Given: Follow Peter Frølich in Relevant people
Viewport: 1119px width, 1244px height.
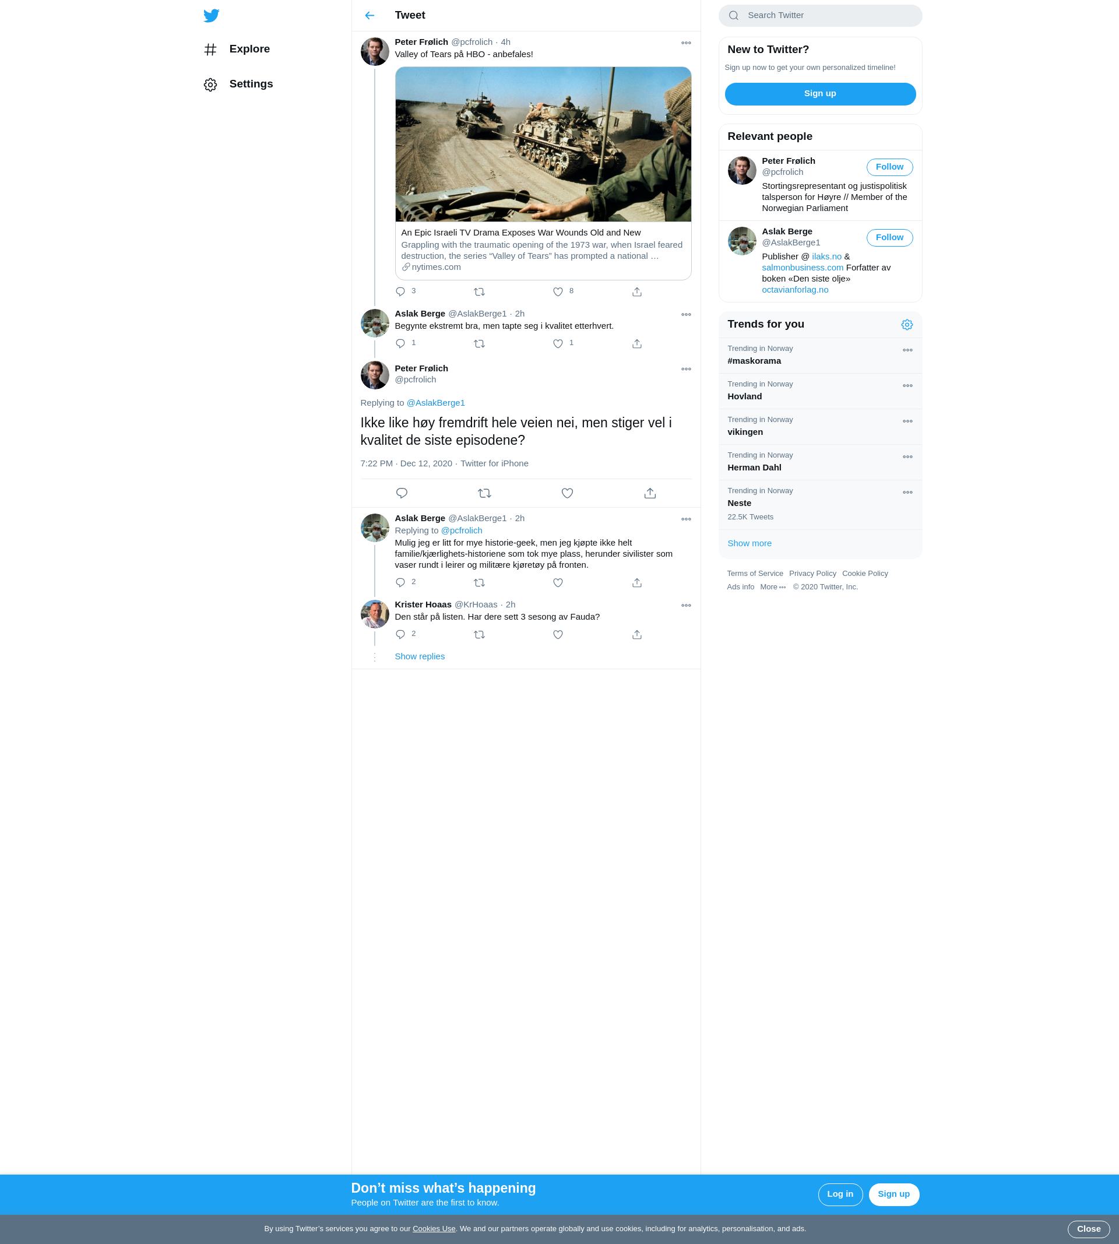Looking at the screenshot, I should (x=889, y=167).
